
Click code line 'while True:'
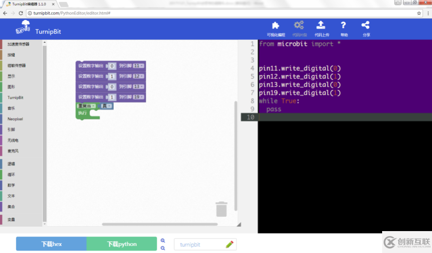click(x=279, y=101)
